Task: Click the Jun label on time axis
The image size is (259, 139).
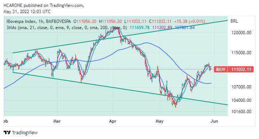Action: click(x=214, y=121)
